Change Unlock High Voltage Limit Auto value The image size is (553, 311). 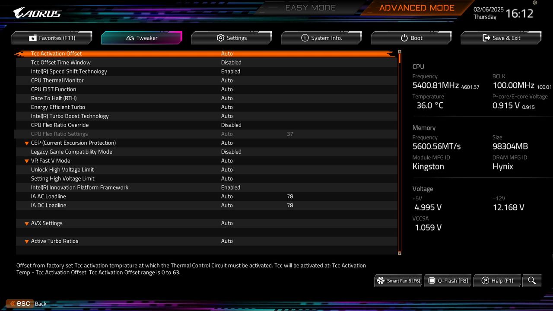point(227,170)
